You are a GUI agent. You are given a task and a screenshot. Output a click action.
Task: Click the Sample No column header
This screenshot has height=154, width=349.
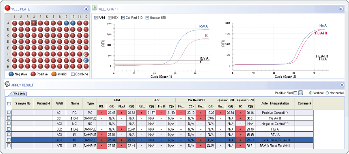pos(22,104)
